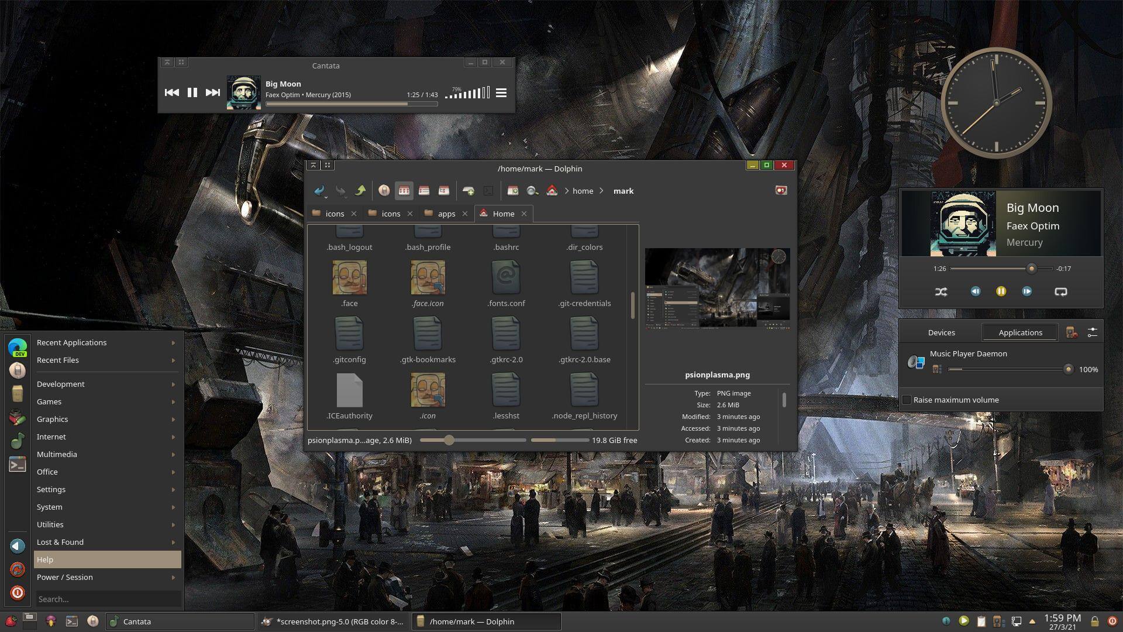Close the Home tab in Dolphin
Viewport: 1123px width, 632px height.
[524, 214]
